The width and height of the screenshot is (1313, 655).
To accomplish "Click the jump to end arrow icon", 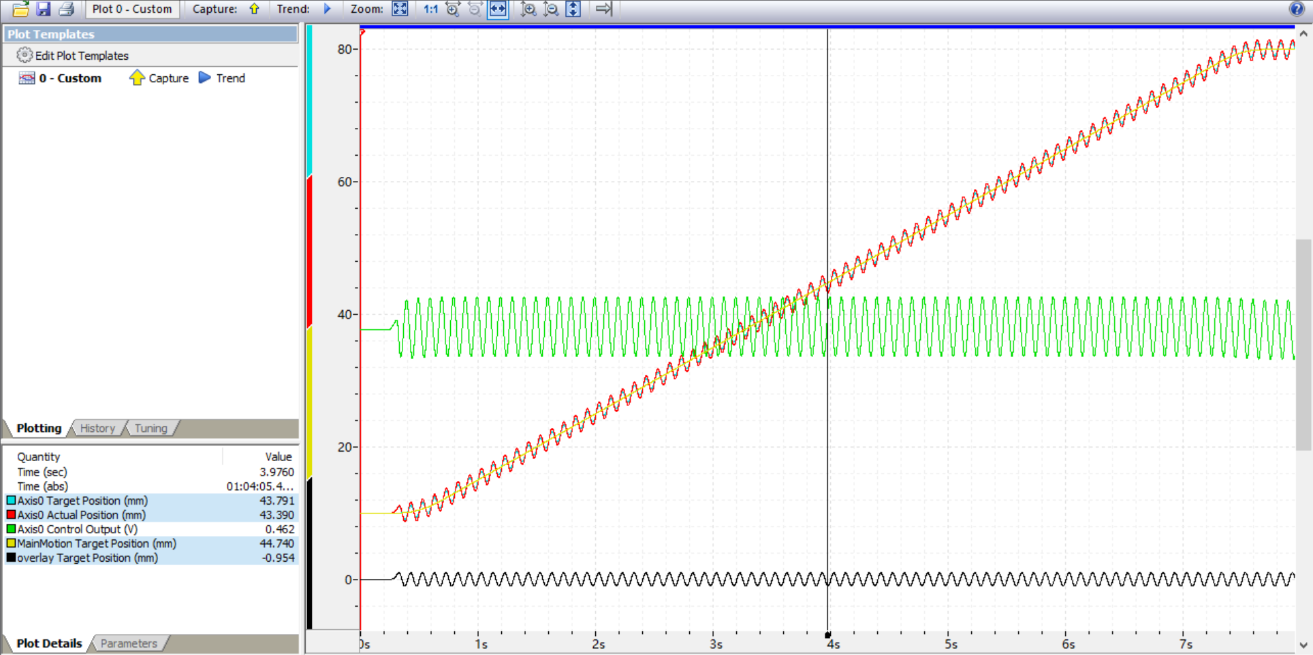I will [x=604, y=9].
